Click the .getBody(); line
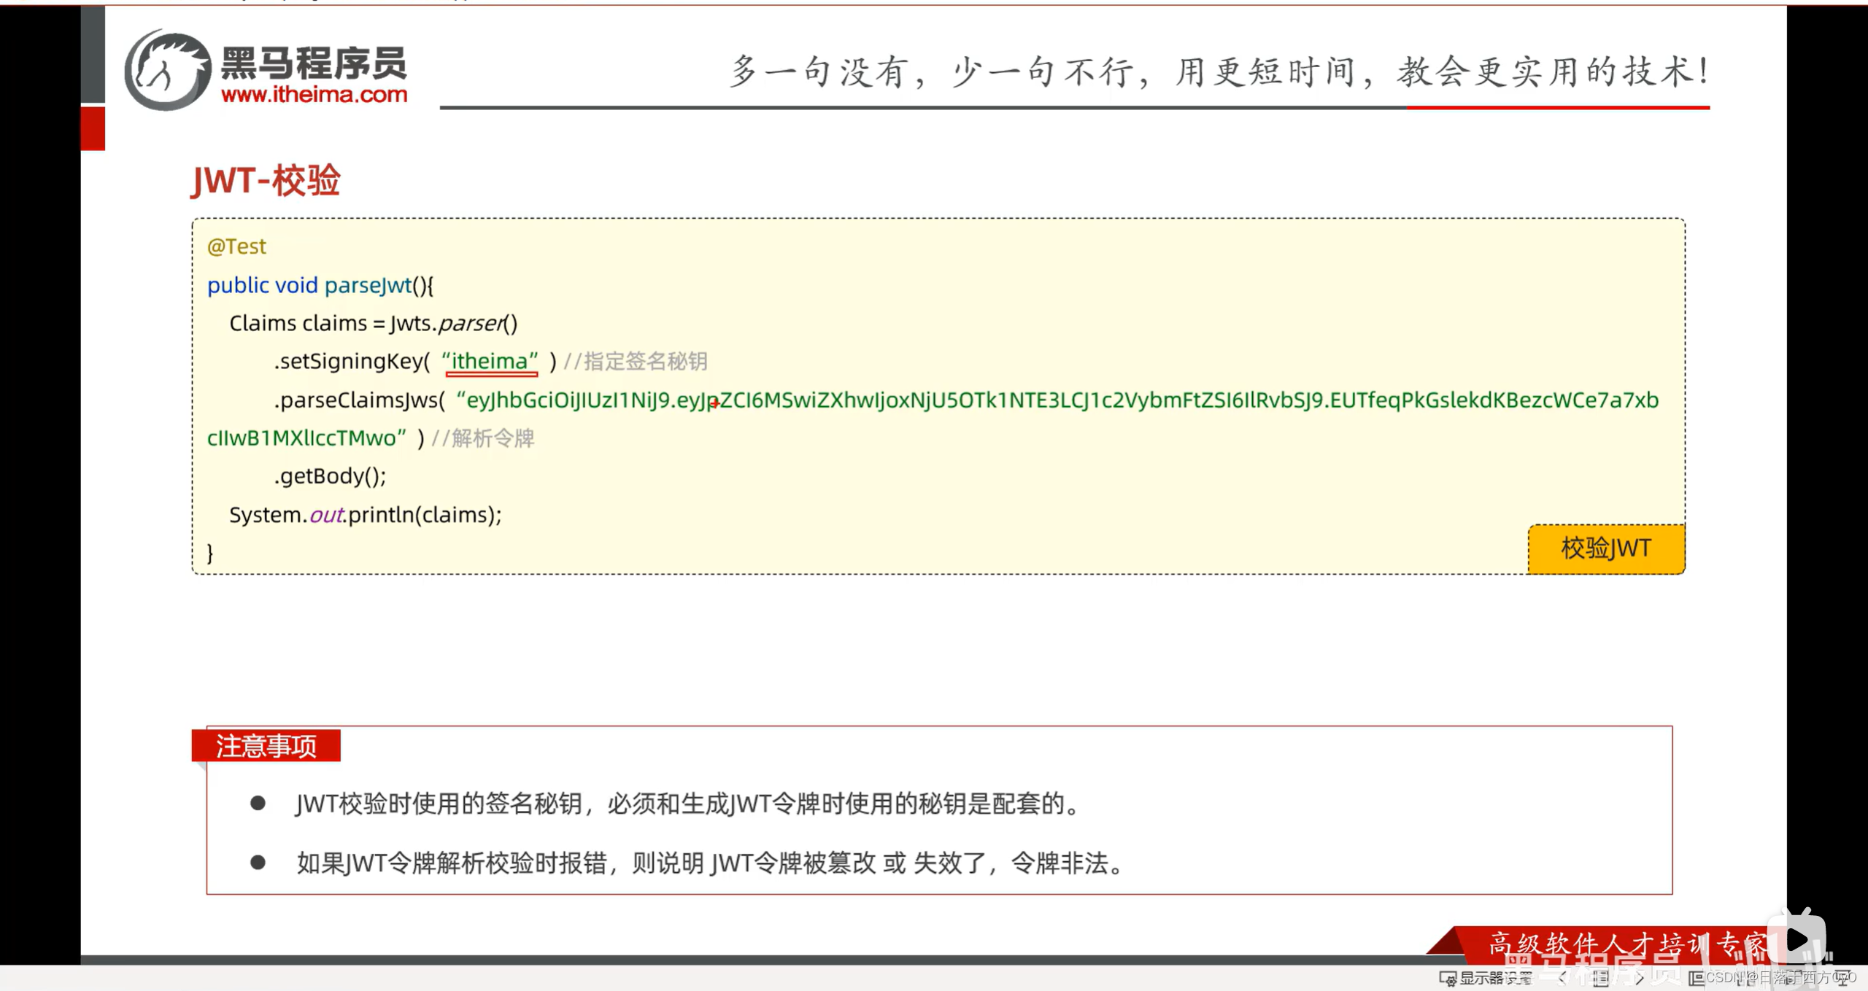The width and height of the screenshot is (1868, 991). [x=330, y=476]
